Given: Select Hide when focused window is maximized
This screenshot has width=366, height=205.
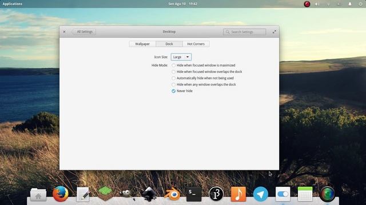Looking at the screenshot, I should (x=204, y=65).
